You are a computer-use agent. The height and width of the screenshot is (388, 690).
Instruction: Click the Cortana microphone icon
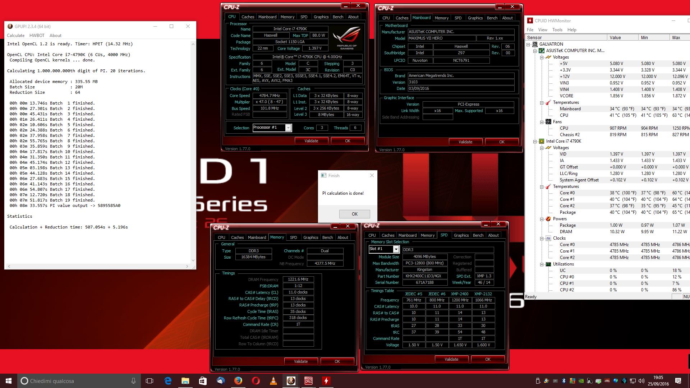[x=133, y=381]
